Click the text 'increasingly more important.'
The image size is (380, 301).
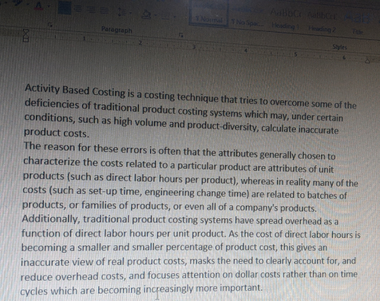pos(203,288)
